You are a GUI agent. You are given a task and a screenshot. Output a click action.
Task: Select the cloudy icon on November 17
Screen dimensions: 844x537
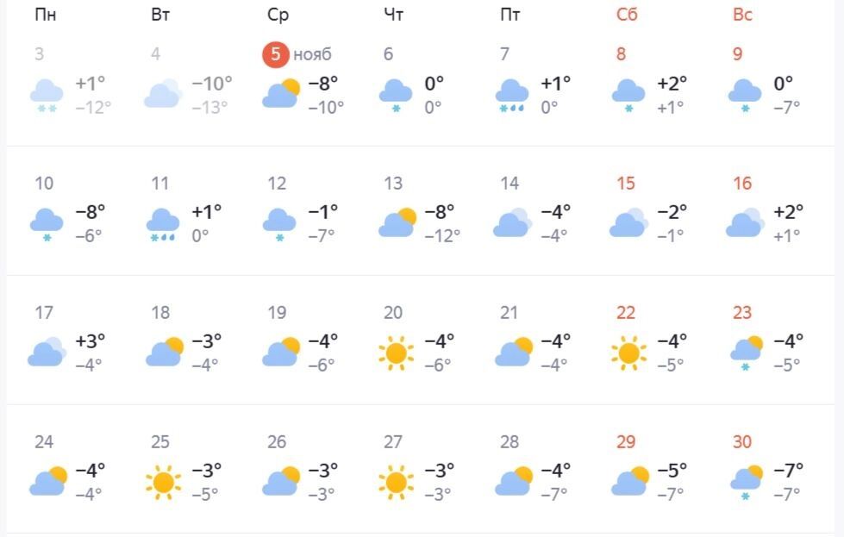pos(47,350)
